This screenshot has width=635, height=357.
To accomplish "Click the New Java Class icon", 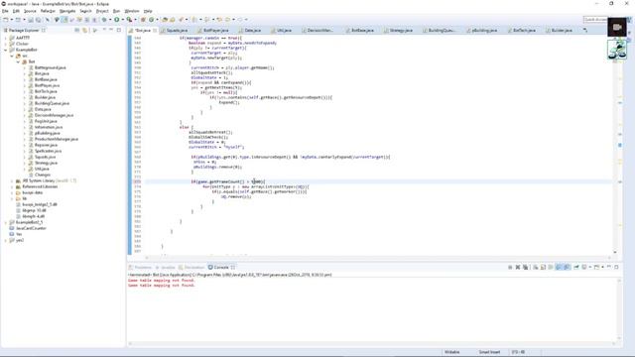I will 152,20.
